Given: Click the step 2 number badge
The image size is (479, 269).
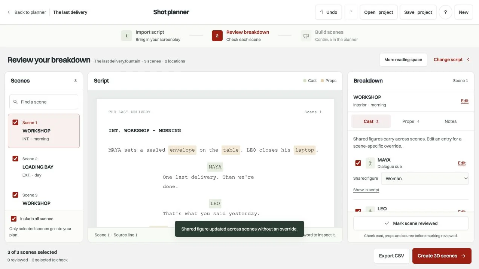Looking at the screenshot, I should pyautogui.click(x=217, y=36).
